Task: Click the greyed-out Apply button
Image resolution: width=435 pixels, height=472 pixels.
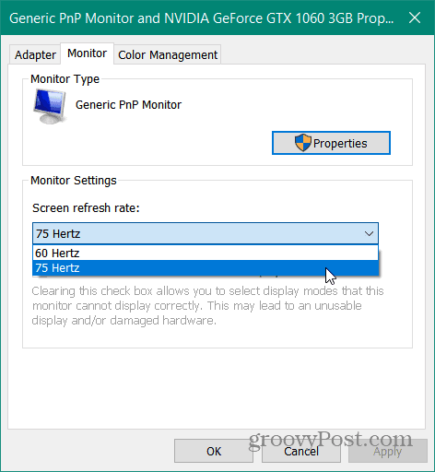Action: pos(388,451)
